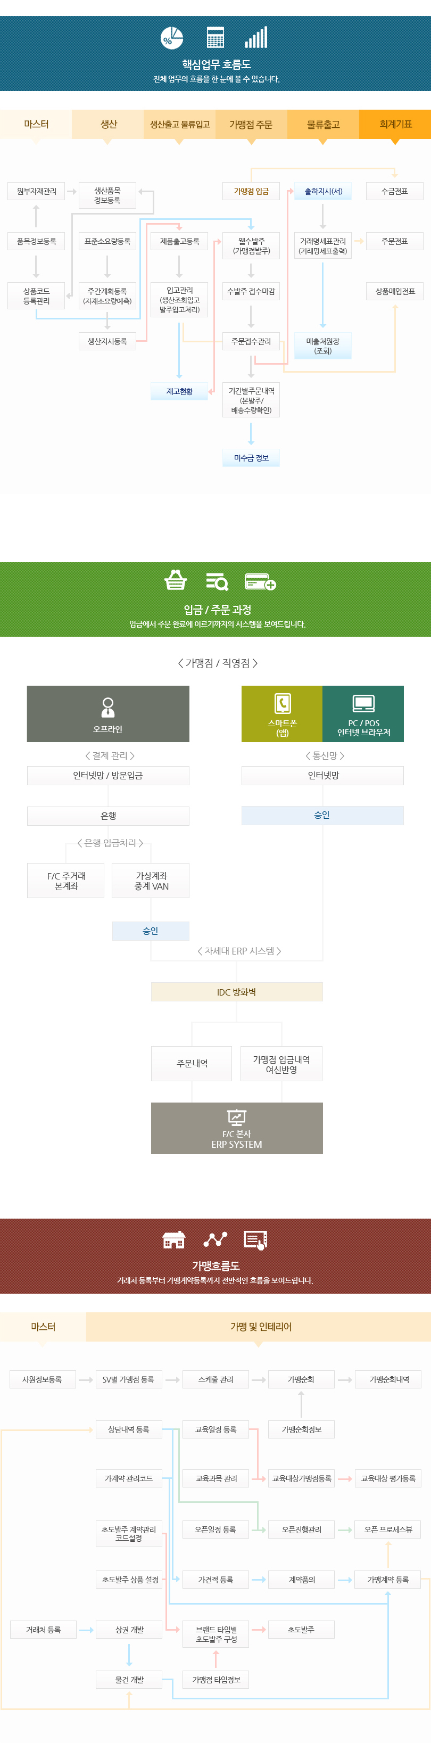Click the credit card plus icon

click(x=260, y=581)
